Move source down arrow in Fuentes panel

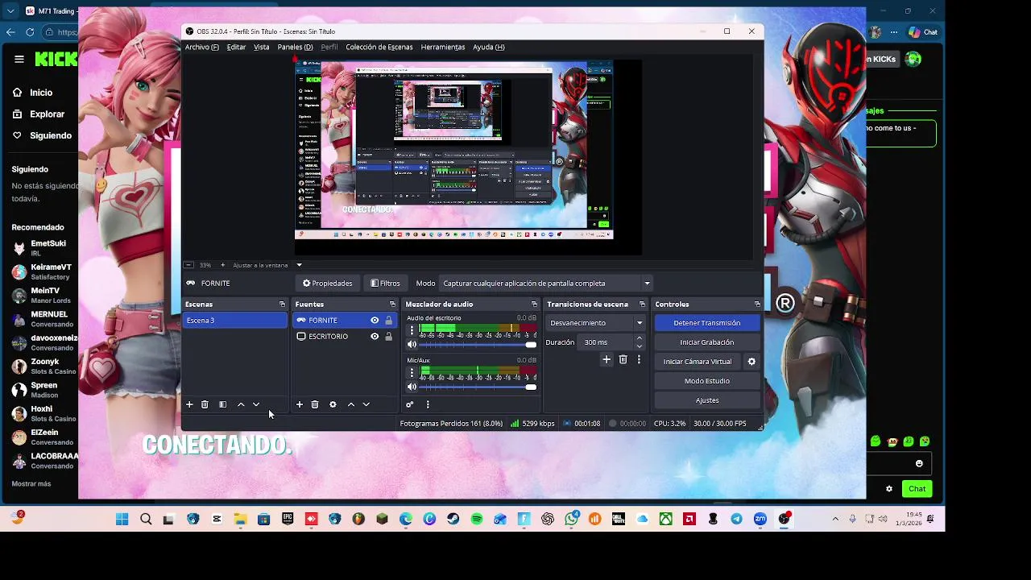click(366, 404)
